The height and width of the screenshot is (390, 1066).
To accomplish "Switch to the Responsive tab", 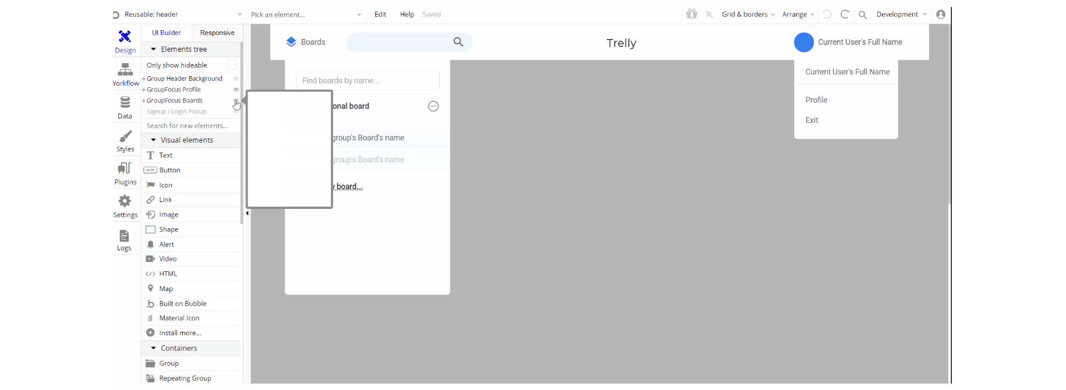I will [x=217, y=33].
